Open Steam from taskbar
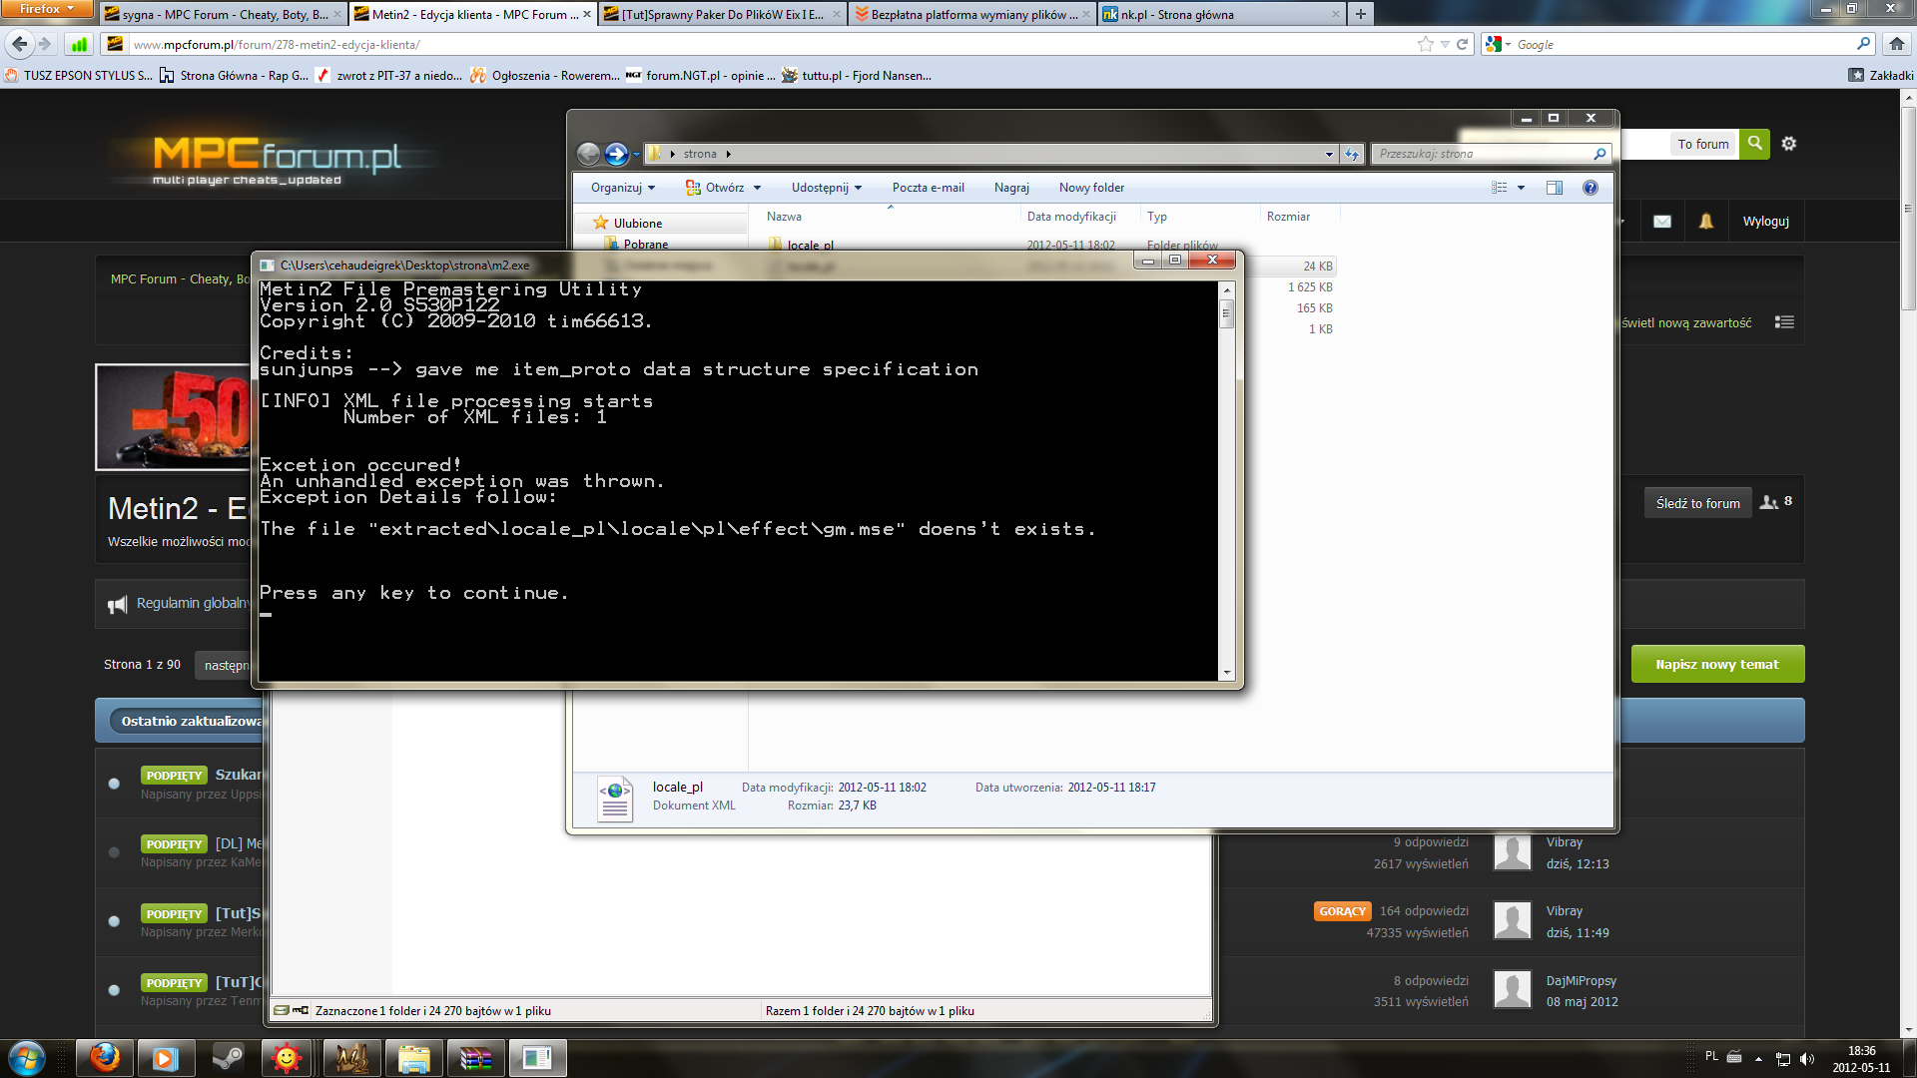 [228, 1058]
